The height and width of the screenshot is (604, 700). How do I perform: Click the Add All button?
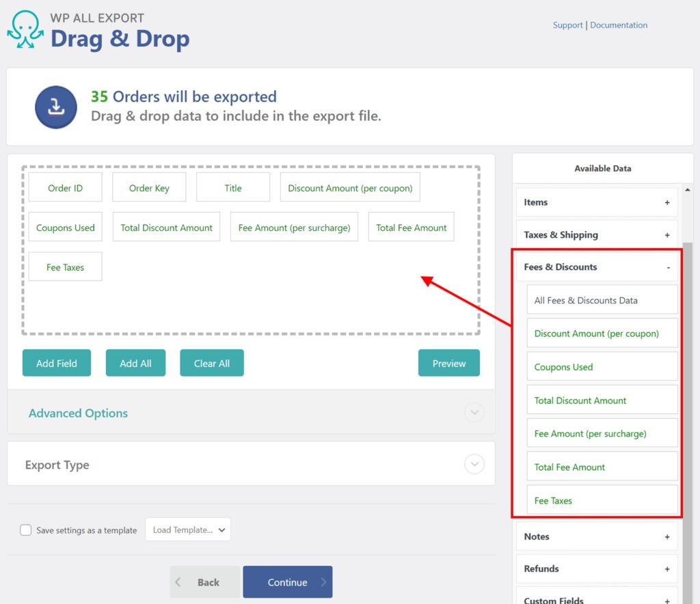coord(135,363)
